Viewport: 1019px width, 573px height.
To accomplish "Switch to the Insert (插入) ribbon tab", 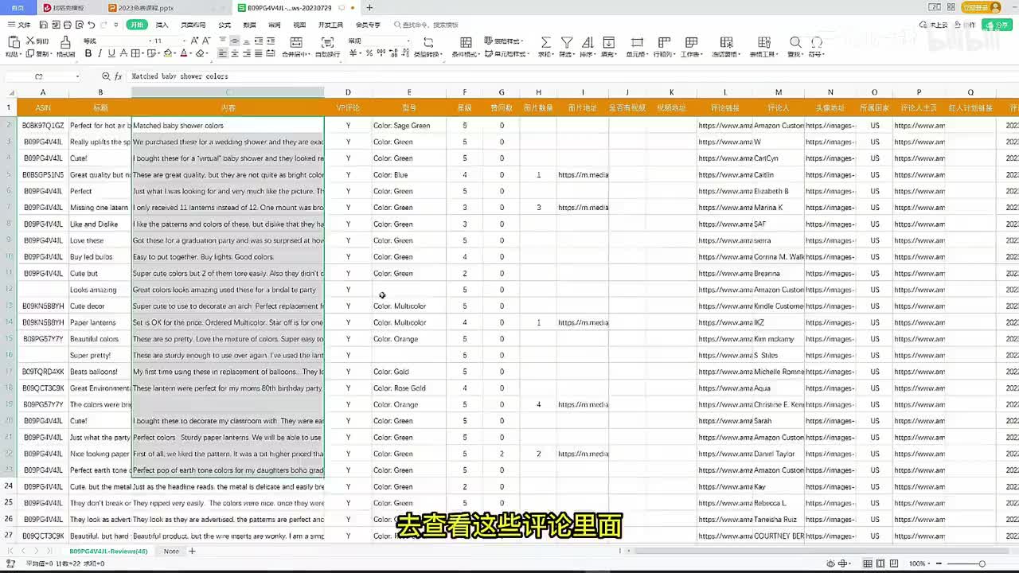I will pyautogui.click(x=162, y=25).
